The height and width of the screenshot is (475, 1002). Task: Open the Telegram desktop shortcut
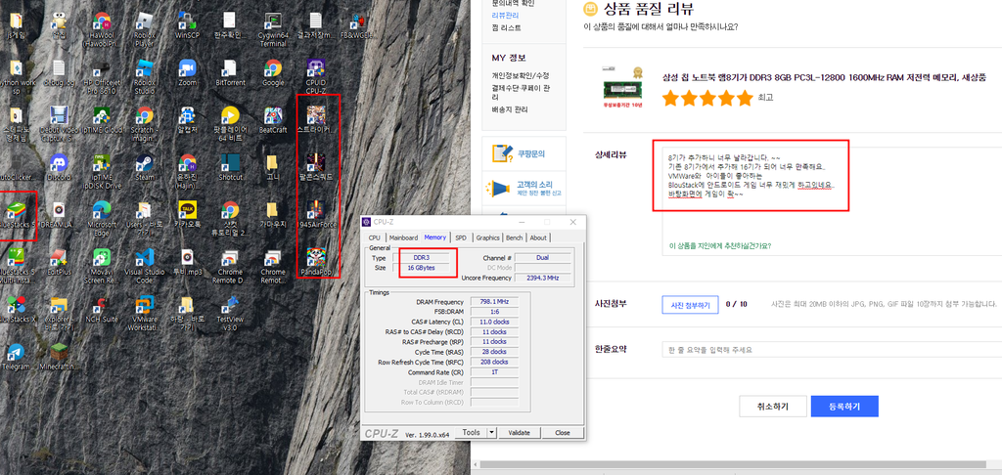click(16, 357)
